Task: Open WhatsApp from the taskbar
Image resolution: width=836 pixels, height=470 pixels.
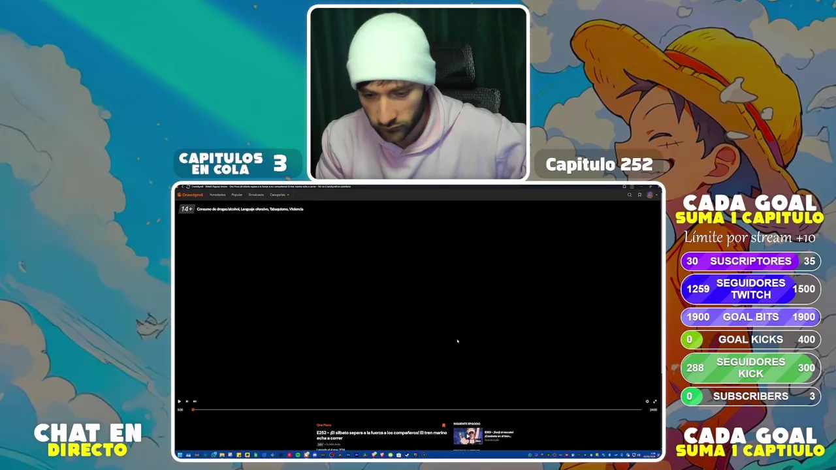Action: point(214,455)
